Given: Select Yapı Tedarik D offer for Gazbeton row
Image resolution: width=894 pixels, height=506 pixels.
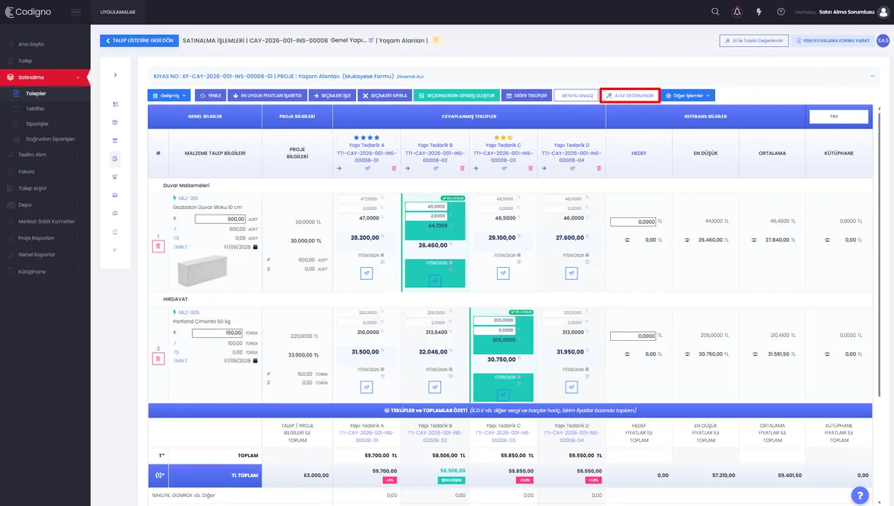Looking at the screenshot, I should [x=571, y=274].
